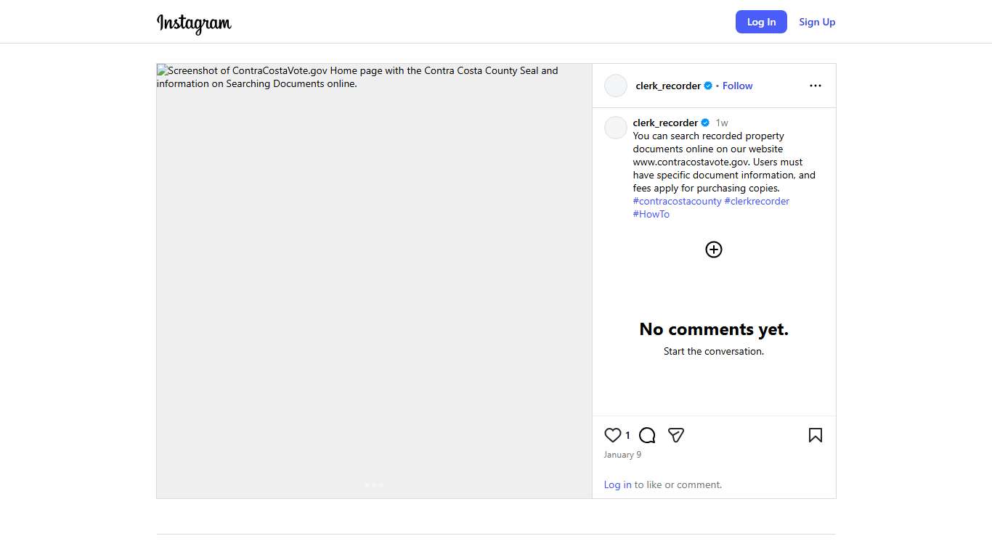
Task: Click the avatar beside the caption
Action: pos(616,128)
